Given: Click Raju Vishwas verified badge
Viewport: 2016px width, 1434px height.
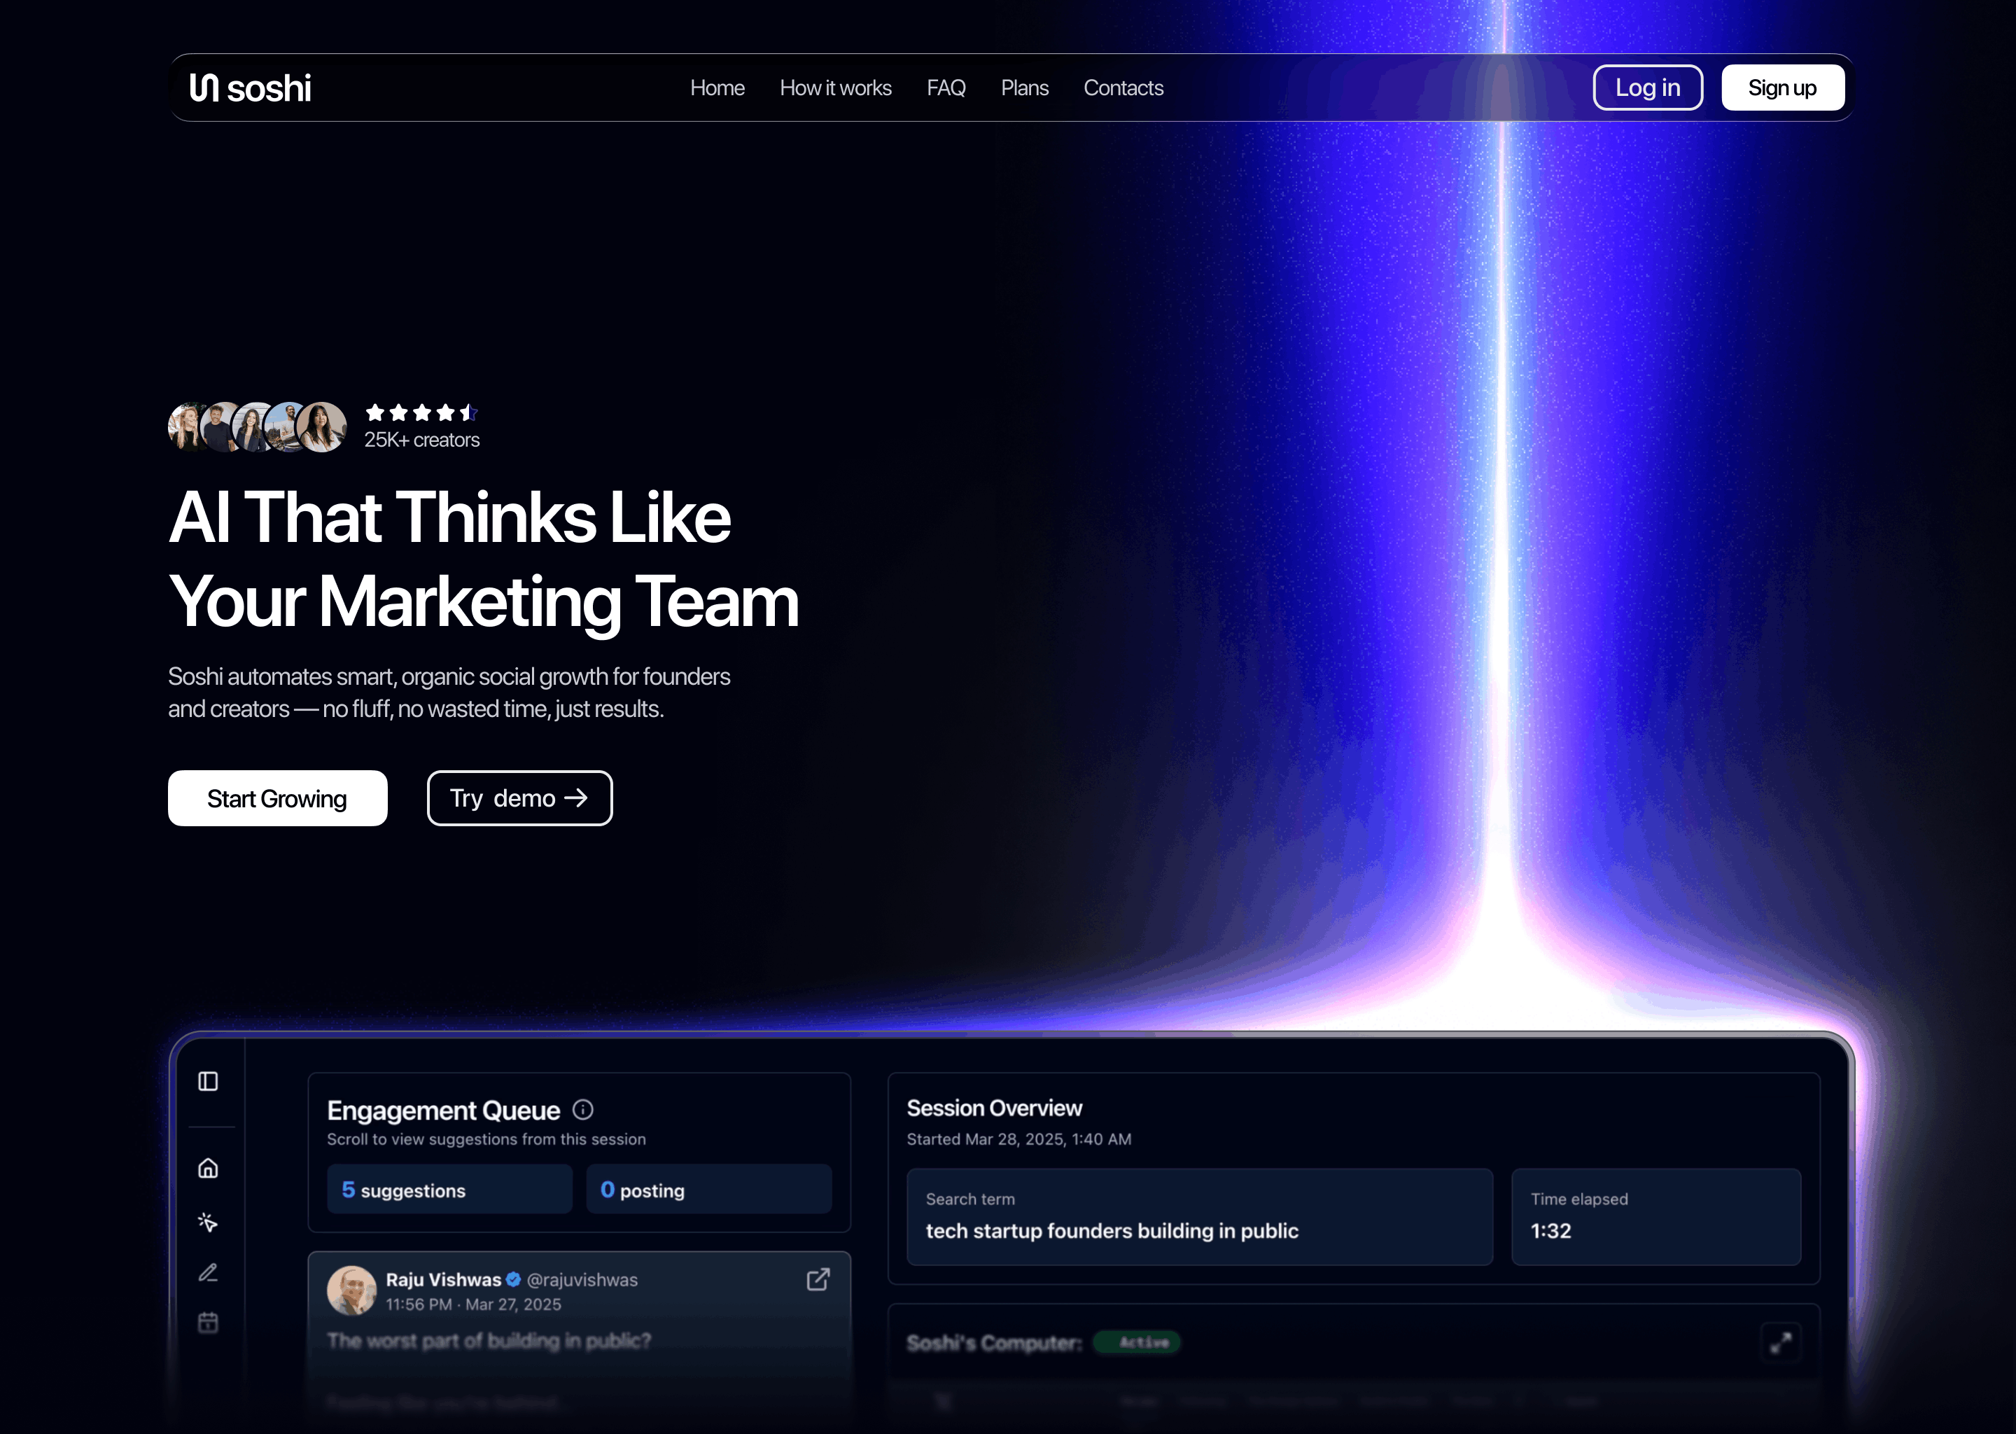Looking at the screenshot, I should tap(513, 1279).
